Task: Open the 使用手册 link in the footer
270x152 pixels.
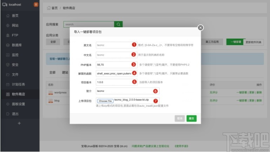Action: coord(181,146)
